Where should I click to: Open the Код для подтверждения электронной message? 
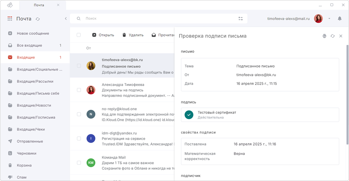pyautogui.click(x=122, y=114)
